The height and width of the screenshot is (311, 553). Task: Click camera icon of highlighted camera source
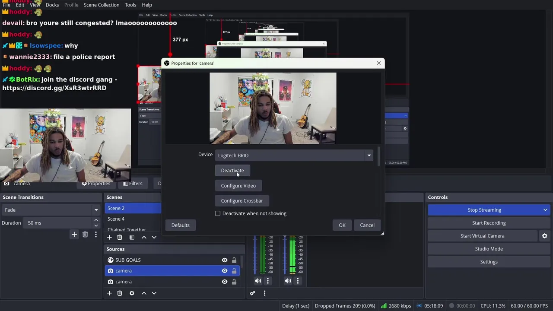tap(111, 271)
